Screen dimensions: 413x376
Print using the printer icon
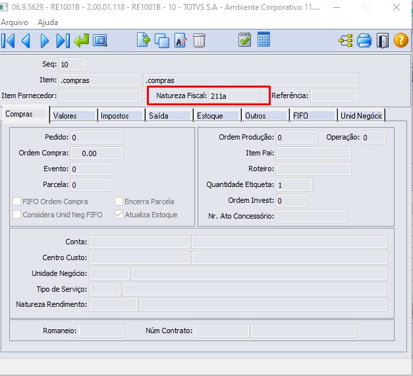(x=364, y=41)
